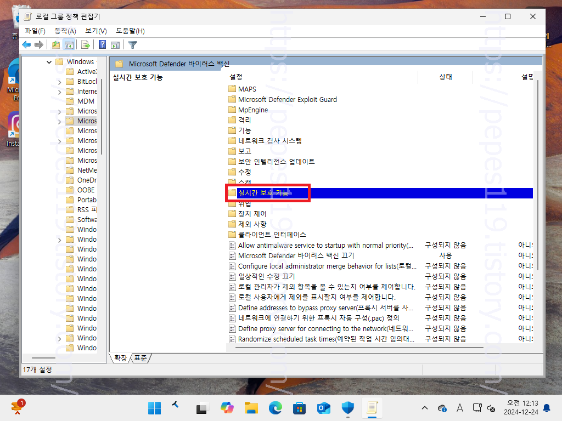The image size is (562, 421).
Task: Expand the Internet tree node
Action: point(59,92)
